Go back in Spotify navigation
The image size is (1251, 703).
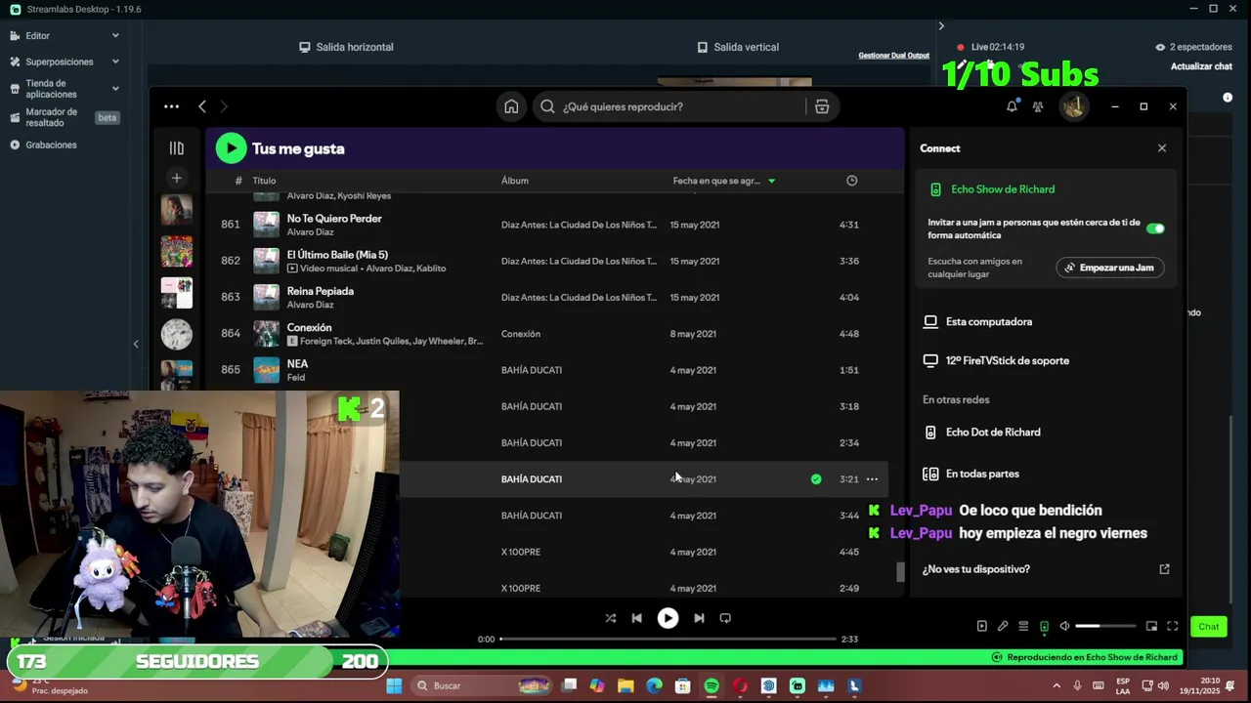point(202,106)
